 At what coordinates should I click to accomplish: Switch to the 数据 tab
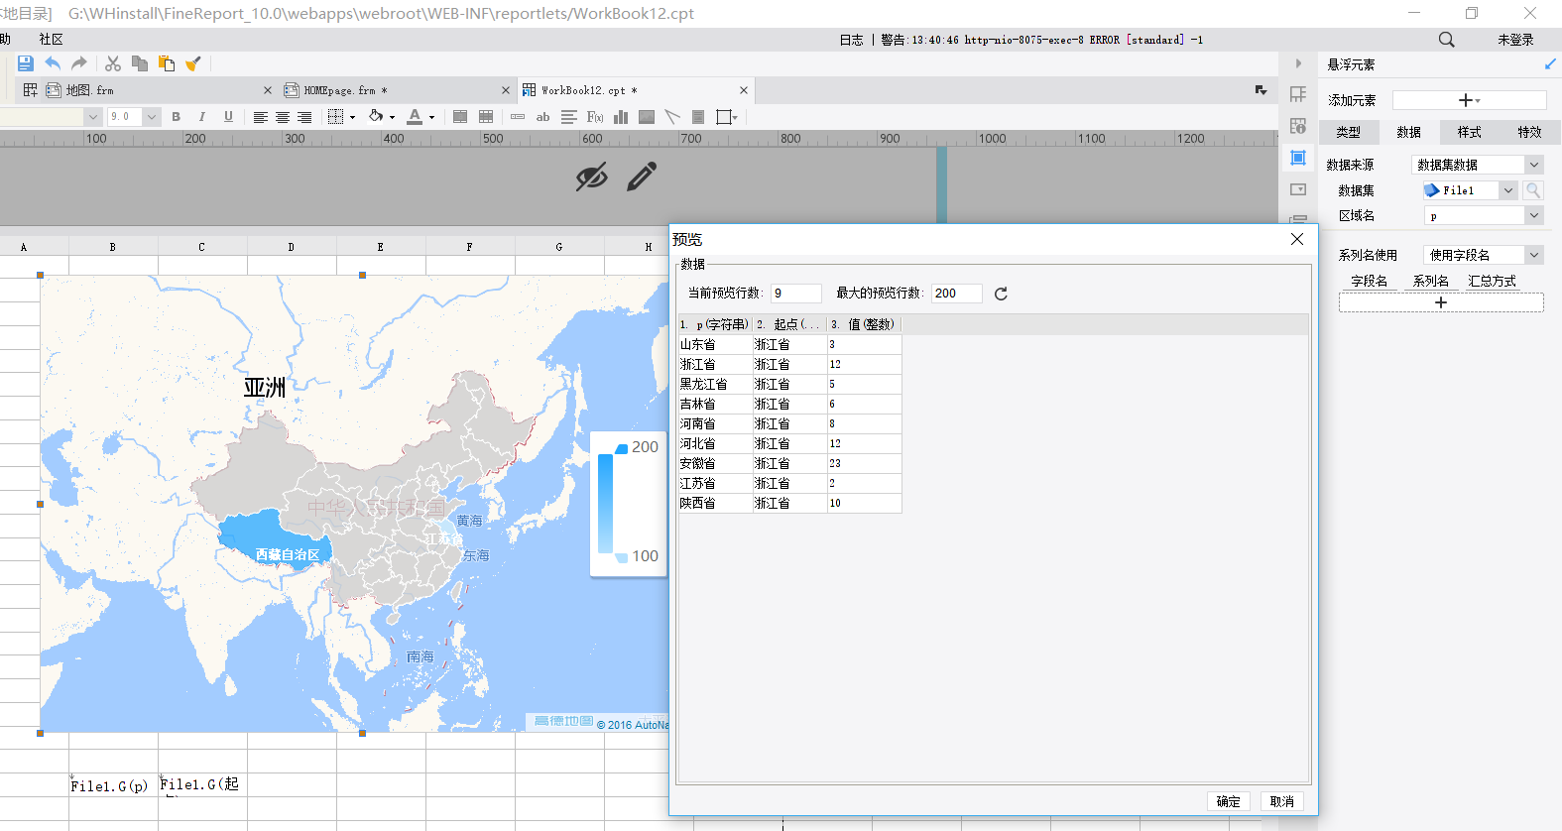pyautogui.click(x=1409, y=132)
